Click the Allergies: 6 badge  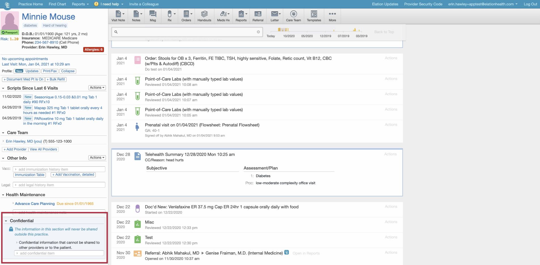pos(94,50)
